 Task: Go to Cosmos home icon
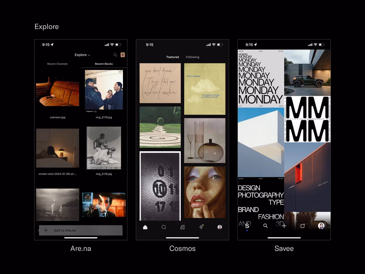(145, 227)
